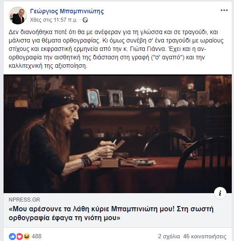The width and height of the screenshot is (234, 241).
Task: Click the Haha laughing reaction icon
Action: point(27,237)
